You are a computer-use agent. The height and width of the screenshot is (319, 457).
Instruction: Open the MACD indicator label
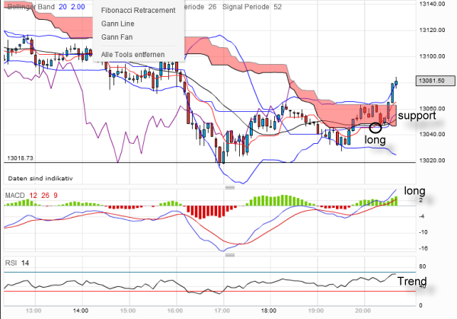tap(15, 196)
